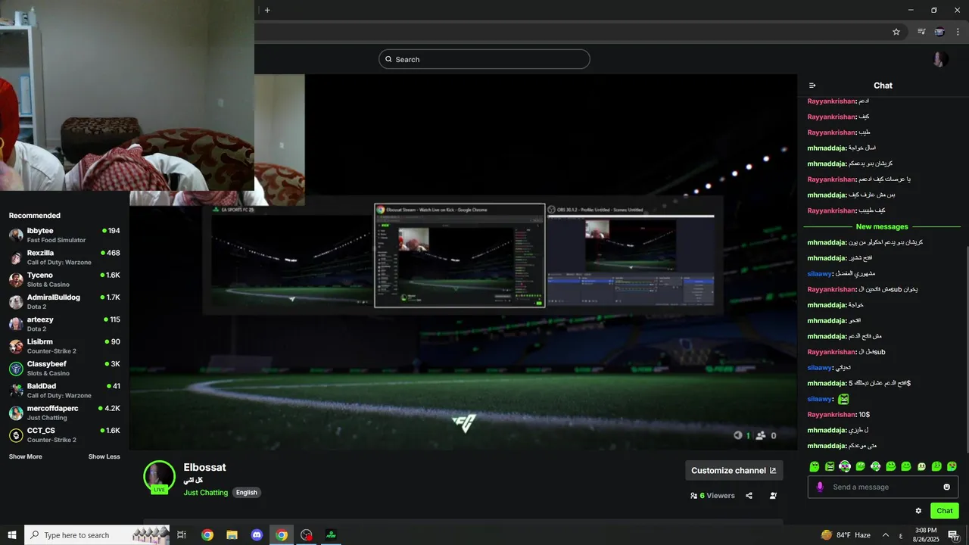Pick the pale white-green emote

(921, 466)
